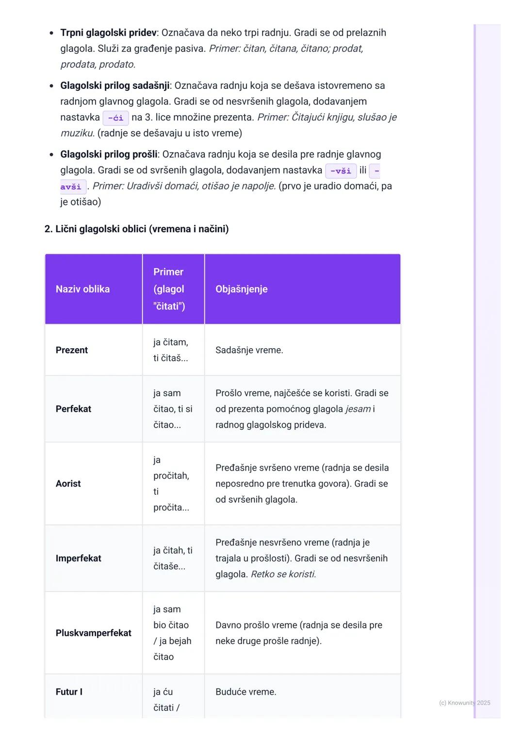This screenshot has width=524, height=742.
Task: Click the "-vši" suffix code tag
Action: pos(341,171)
